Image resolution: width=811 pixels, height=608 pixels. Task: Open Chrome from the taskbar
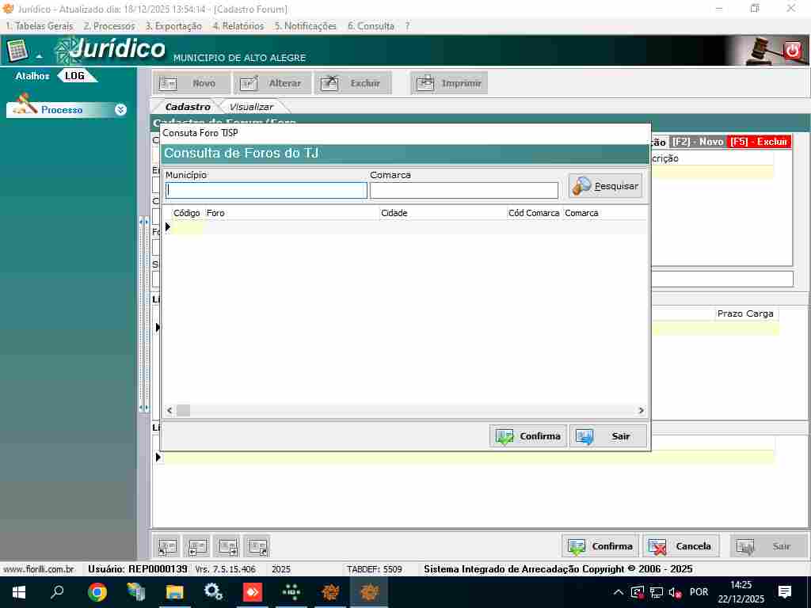click(97, 592)
